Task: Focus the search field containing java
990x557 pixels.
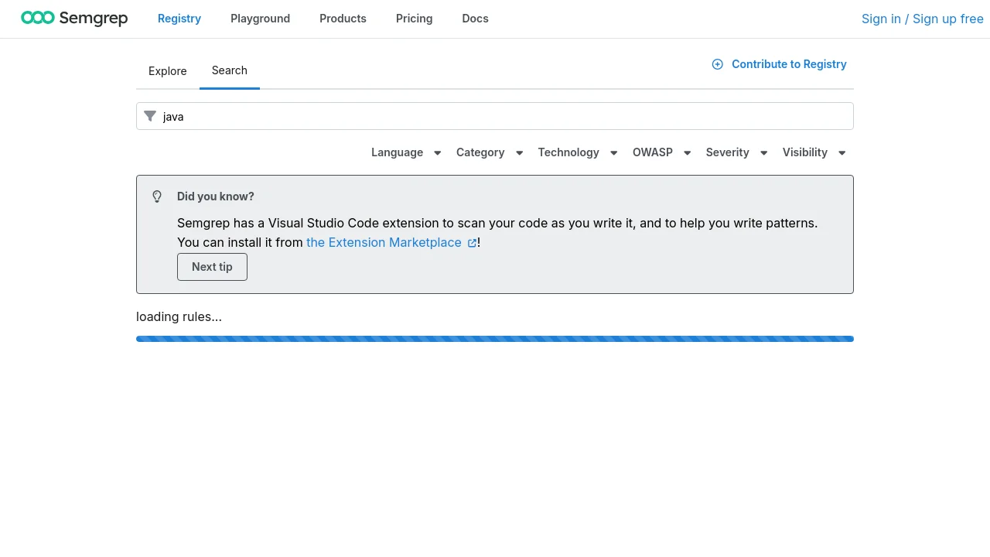Action: (x=503, y=116)
